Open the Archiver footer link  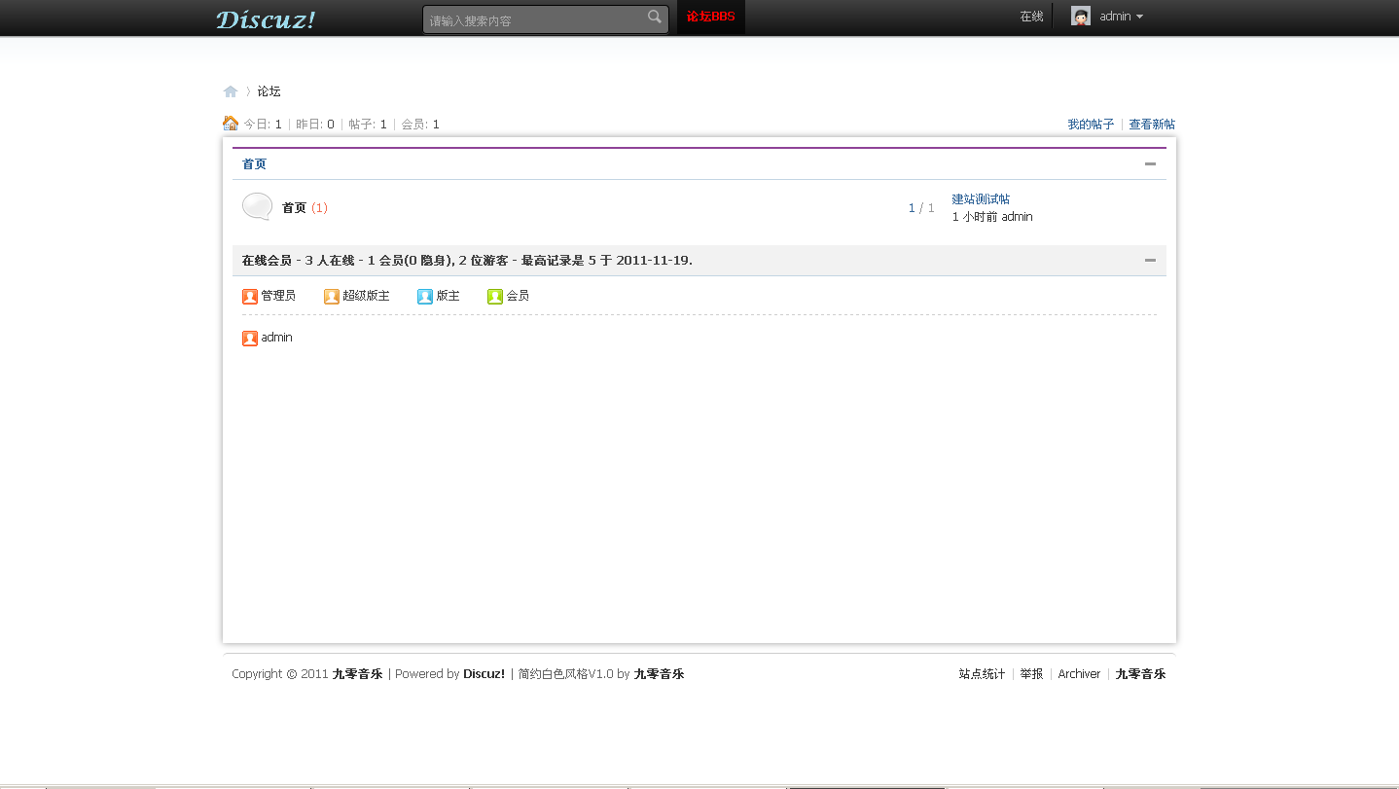pyautogui.click(x=1079, y=674)
